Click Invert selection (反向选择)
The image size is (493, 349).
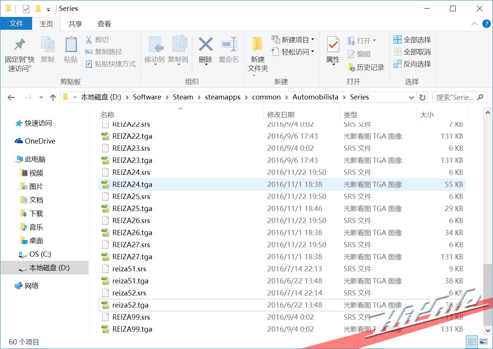pos(412,64)
